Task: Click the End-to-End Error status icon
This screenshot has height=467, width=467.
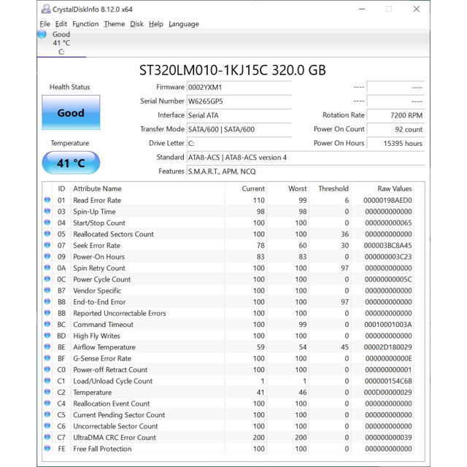Action: [x=47, y=301]
